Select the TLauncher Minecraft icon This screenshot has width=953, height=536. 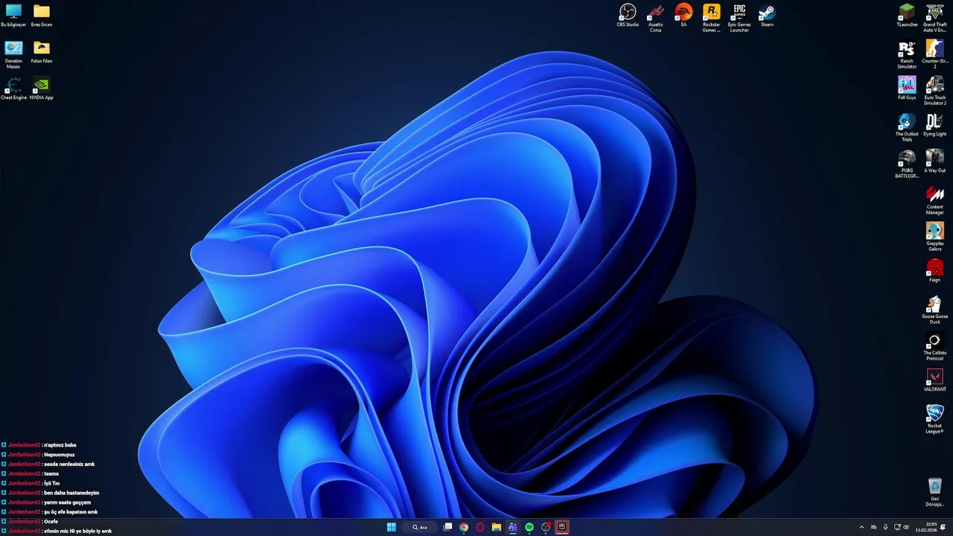click(907, 16)
